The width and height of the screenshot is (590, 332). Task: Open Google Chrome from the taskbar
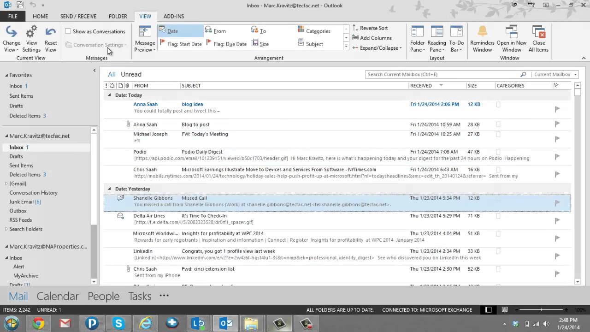pos(39,323)
